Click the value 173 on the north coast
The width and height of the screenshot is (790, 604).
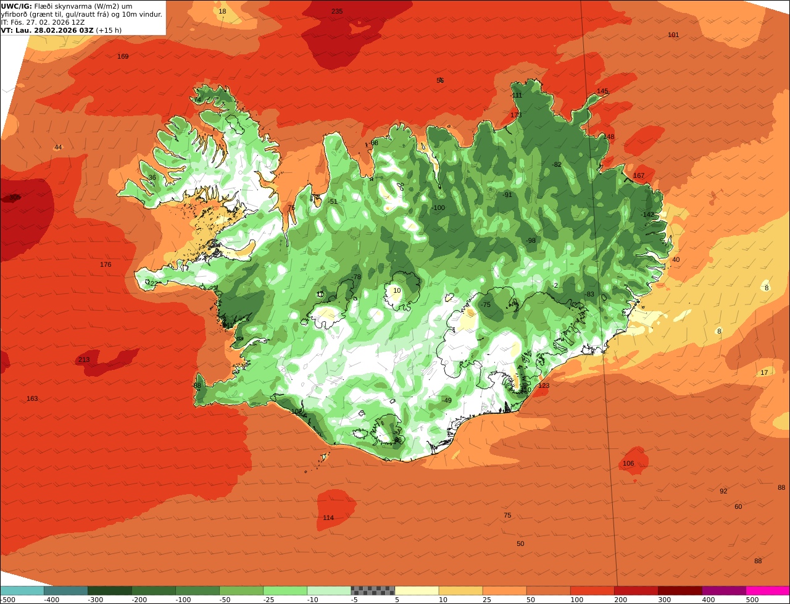point(516,115)
